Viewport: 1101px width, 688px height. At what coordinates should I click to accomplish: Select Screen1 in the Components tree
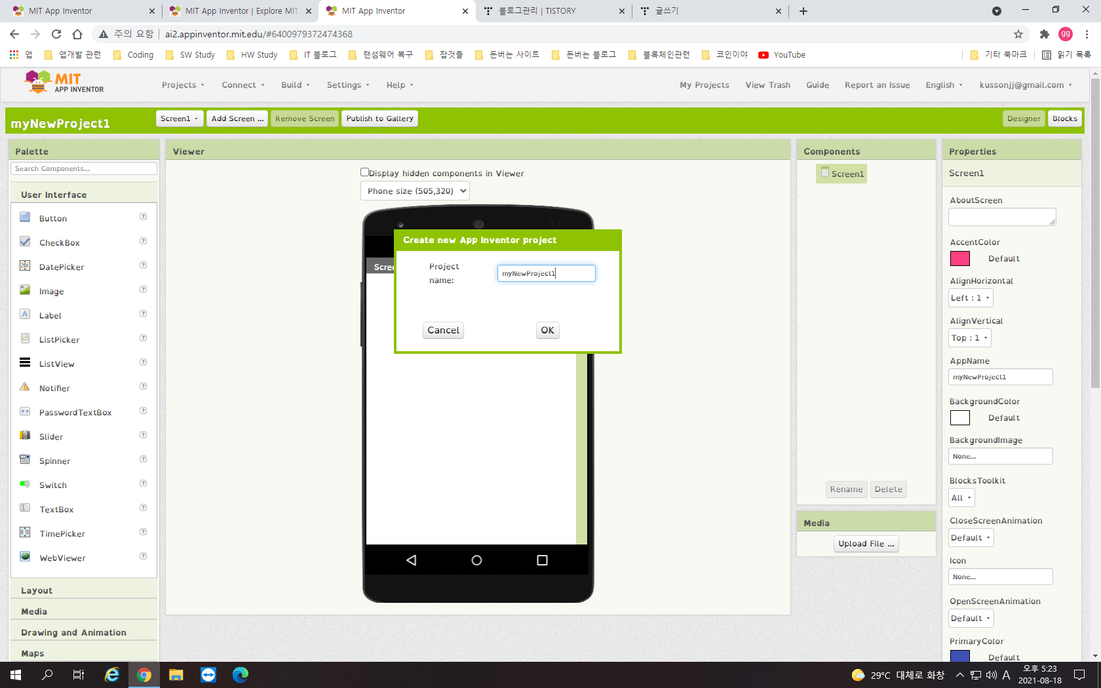pyautogui.click(x=842, y=174)
